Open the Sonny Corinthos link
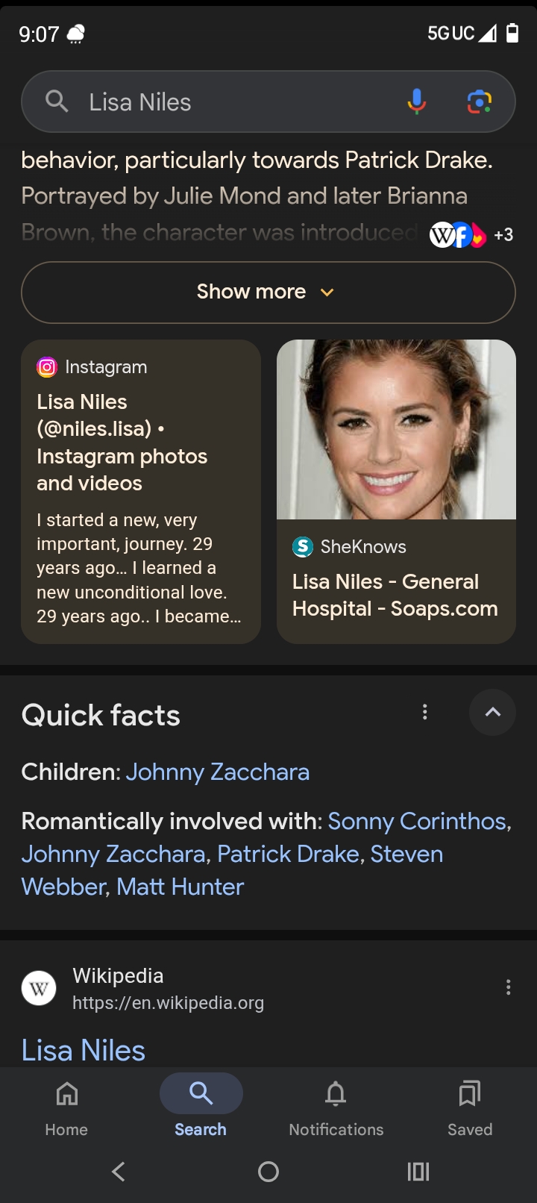This screenshot has width=537, height=1203. click(x=417, y=821)
